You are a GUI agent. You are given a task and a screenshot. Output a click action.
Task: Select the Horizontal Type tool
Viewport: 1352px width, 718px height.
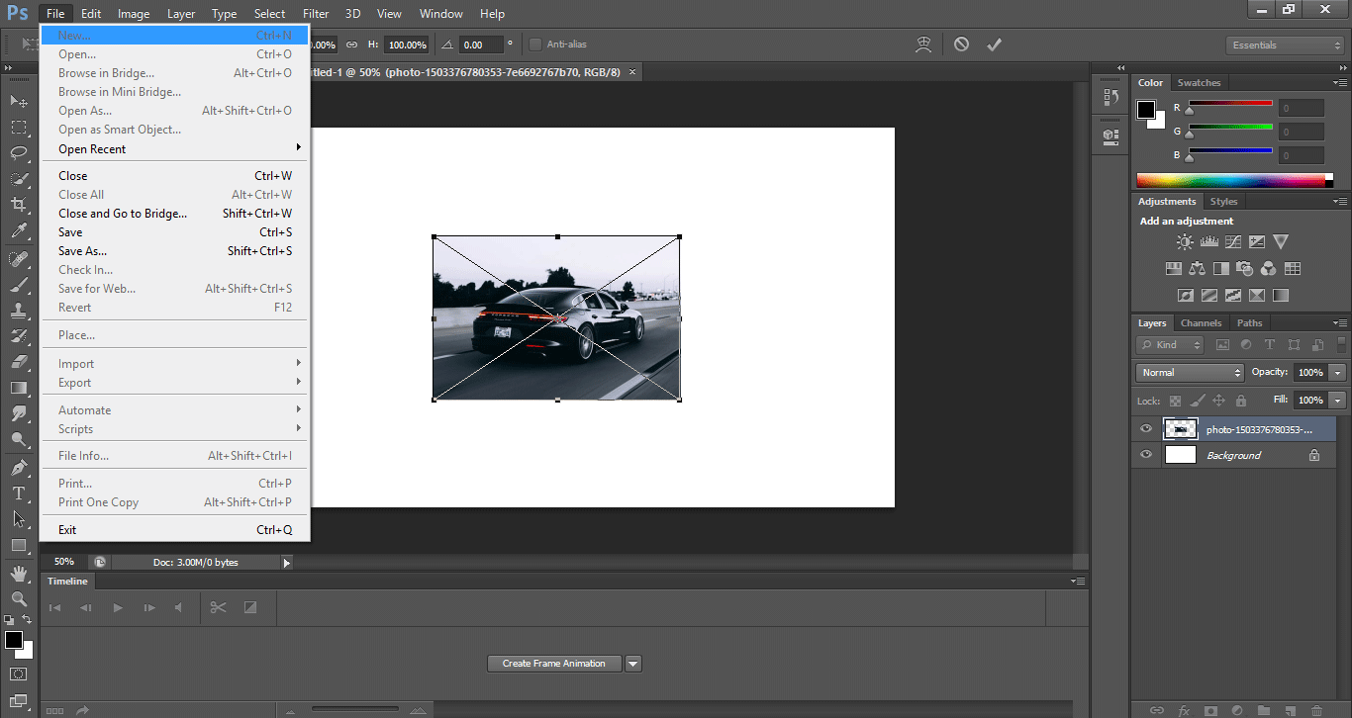tap(19, 493)
